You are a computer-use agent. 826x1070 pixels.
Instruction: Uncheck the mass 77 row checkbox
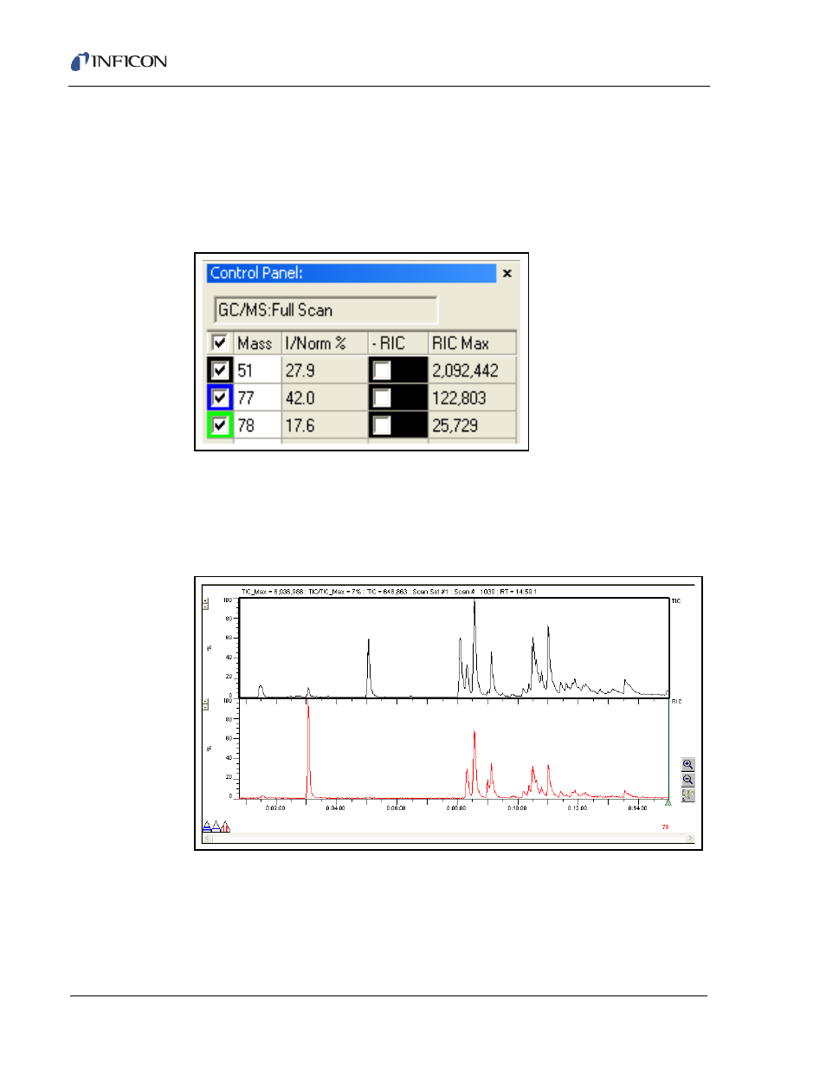220,399
